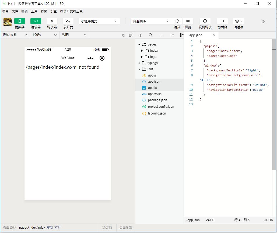Click line number 13 in the gutter
Screen dimensions: 277x233
click(x=191, y=104)
